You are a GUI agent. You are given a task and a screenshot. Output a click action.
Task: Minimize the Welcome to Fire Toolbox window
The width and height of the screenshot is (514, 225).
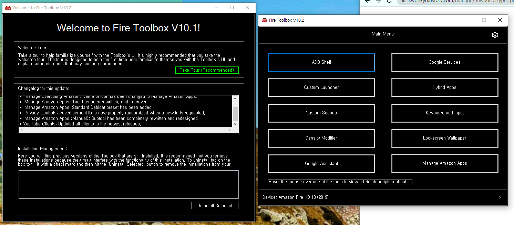216,8
